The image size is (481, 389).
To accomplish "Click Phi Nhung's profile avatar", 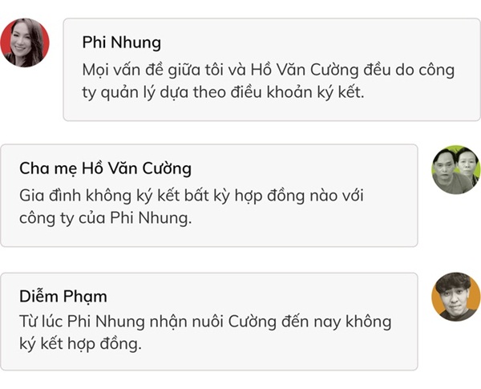I will 25,43.
